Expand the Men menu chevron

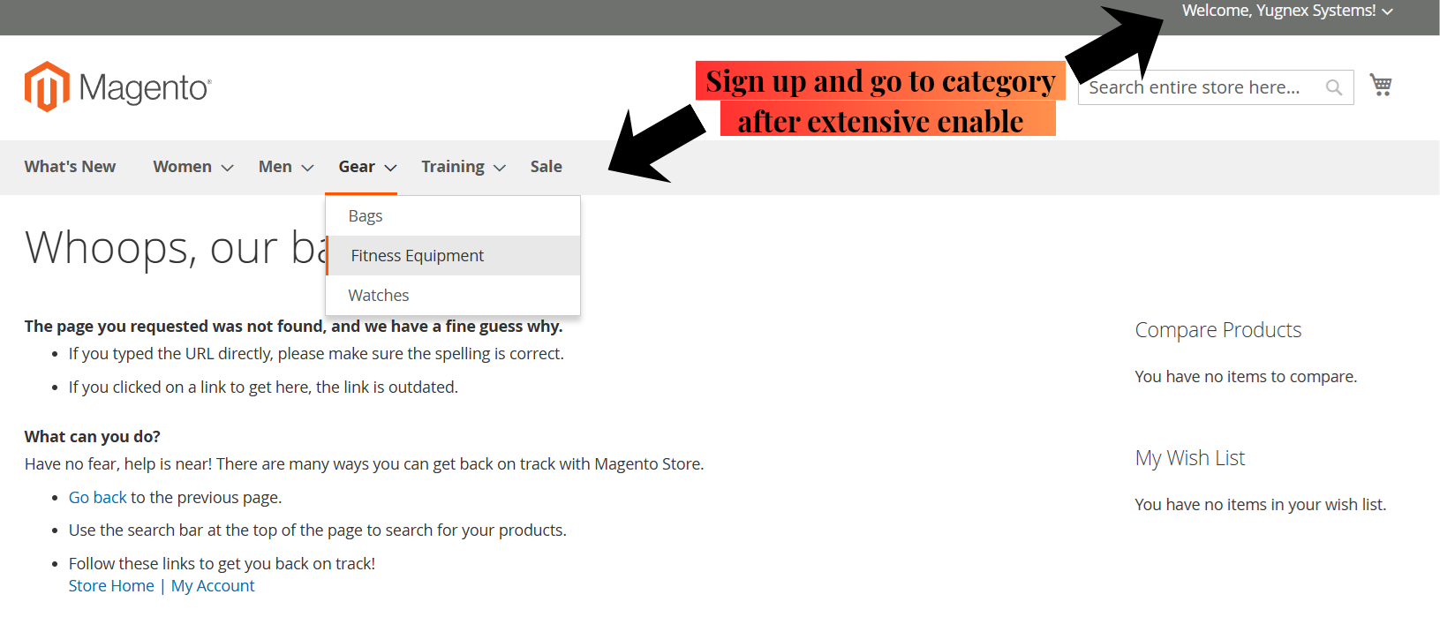click(x=307, y=168)
